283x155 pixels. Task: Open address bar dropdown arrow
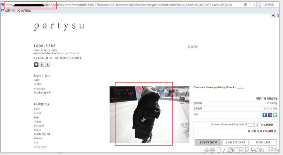(x=250, y=5)
